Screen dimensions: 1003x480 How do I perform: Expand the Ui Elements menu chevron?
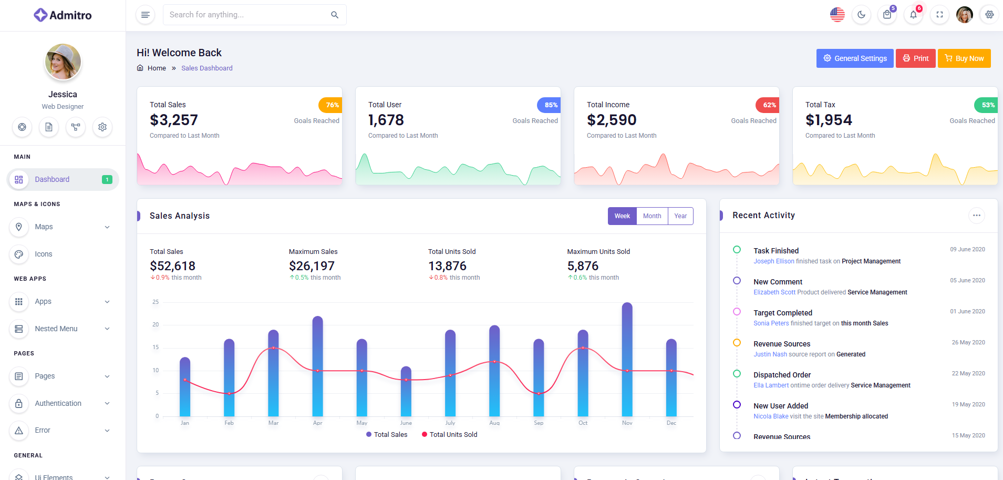click(x=107, y=477)
